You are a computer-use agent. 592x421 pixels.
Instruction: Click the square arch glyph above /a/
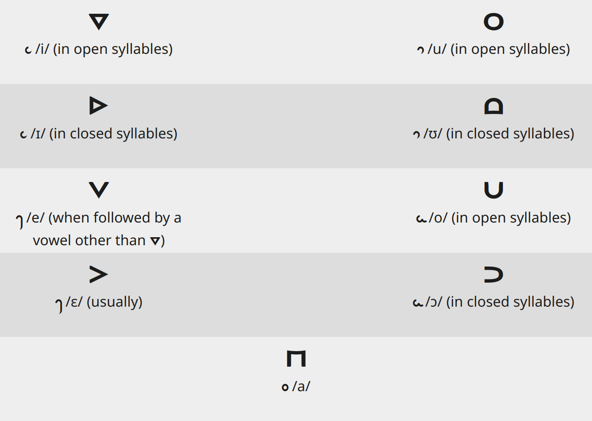point(296,358)
